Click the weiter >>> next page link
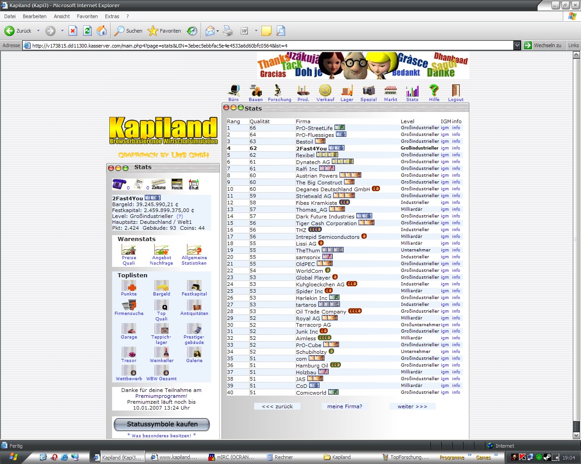This screenshot has height=464, width=581. tap(412, 406)
